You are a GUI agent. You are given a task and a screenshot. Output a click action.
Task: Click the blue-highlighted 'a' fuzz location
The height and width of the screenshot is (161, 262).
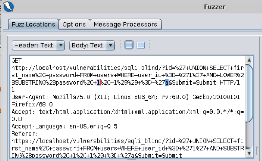coord(166,83)
